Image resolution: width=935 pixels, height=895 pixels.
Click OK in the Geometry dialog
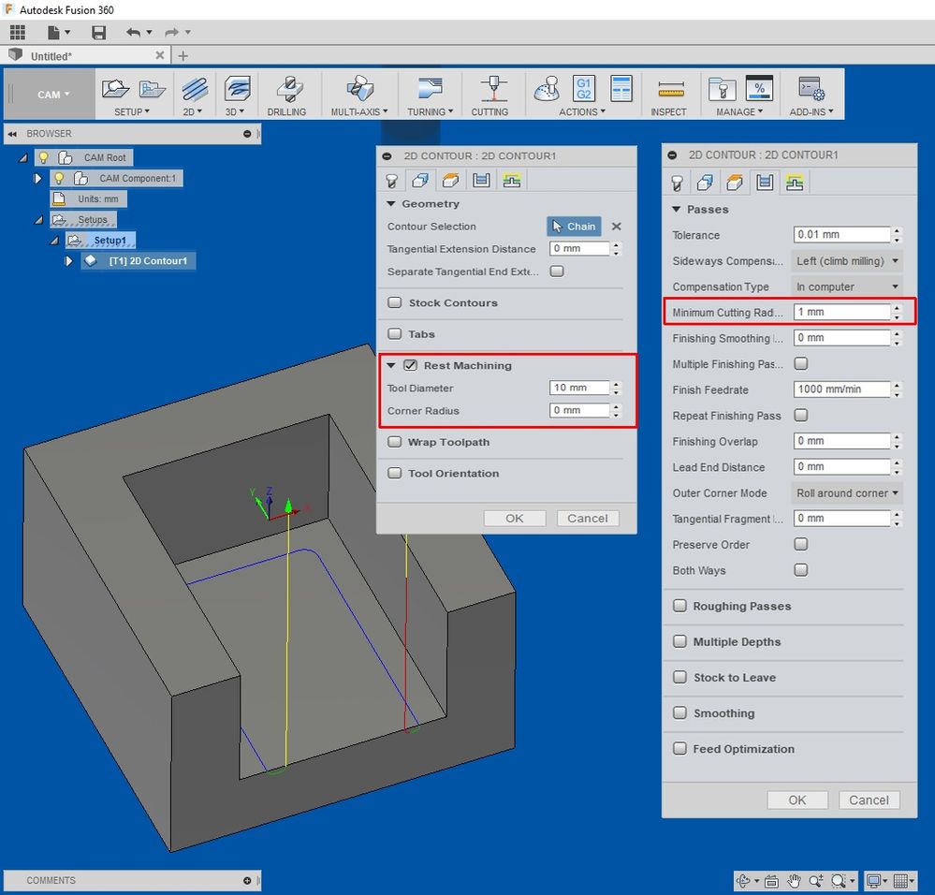coord(515,518)
